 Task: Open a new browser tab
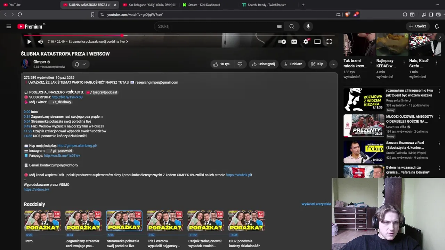click(303, 5)
